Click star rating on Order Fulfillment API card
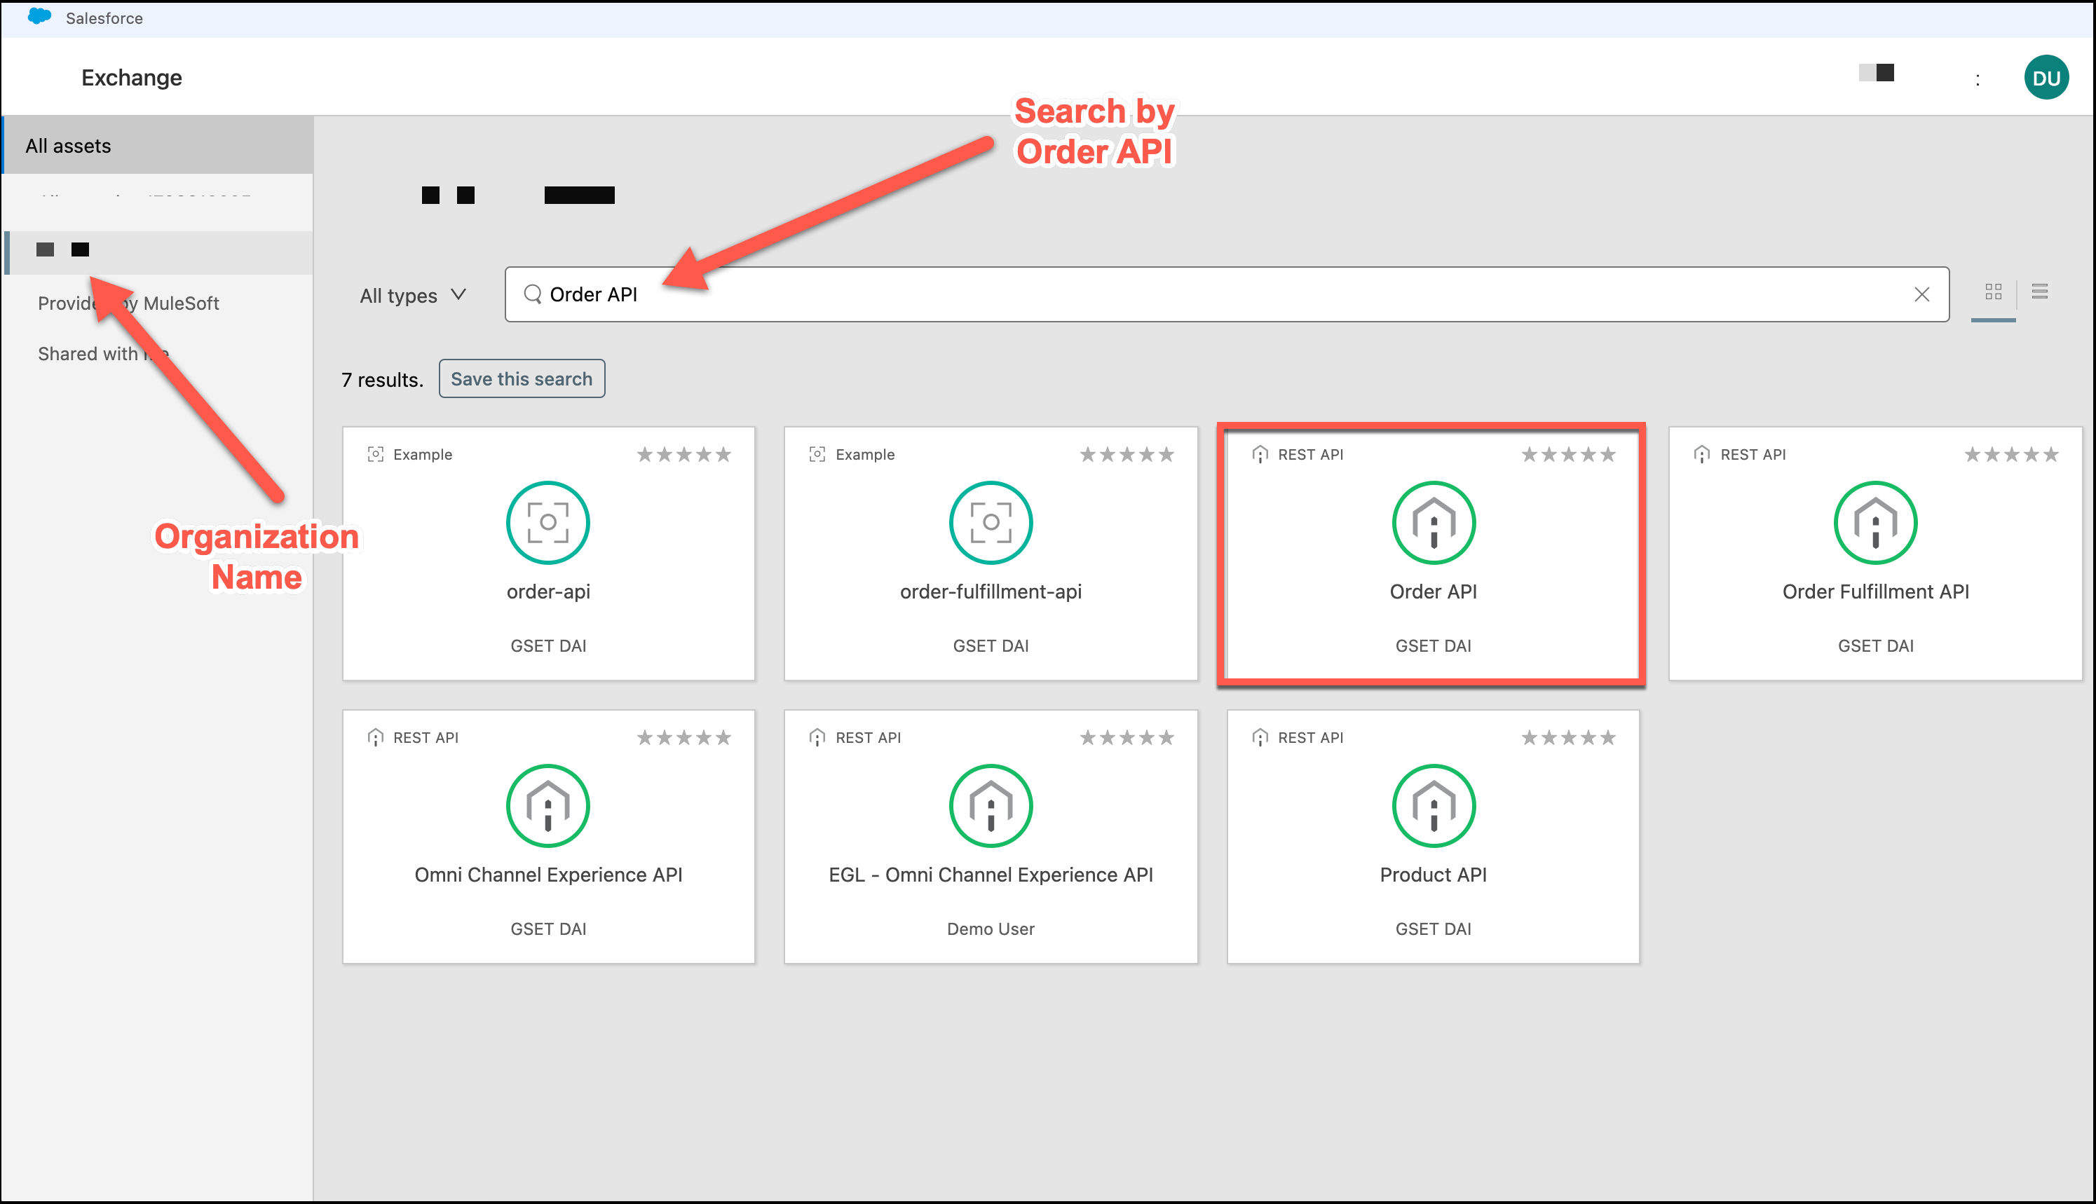Screen dimensions: 2096x1204 click(x=2010, y=454)
